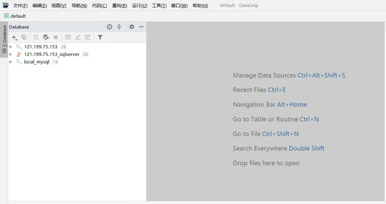Click the Stop square icon

pos(55,37)
